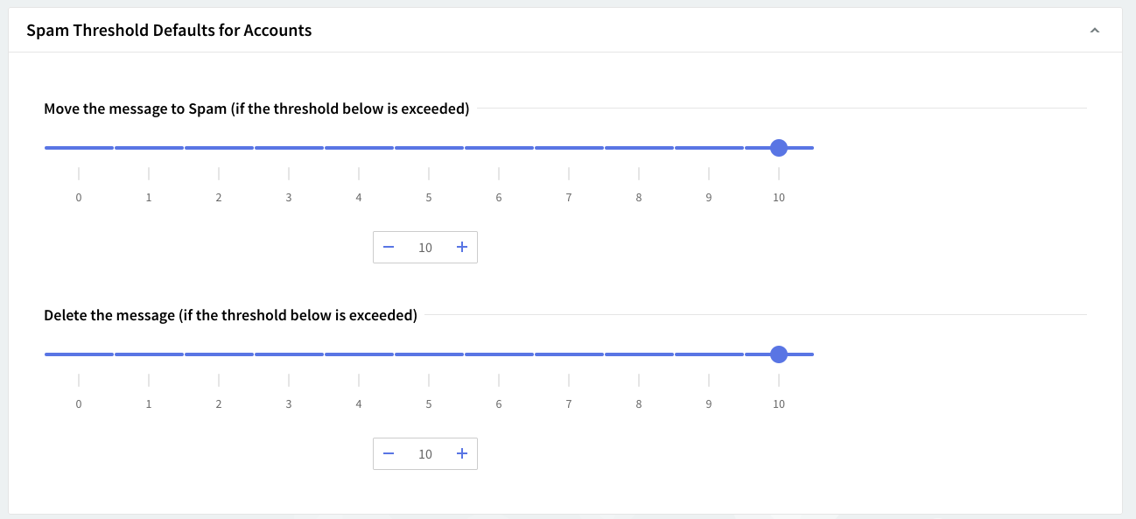This screenshot has width=1136, height=519.
Task: Set Move to Spam slider to 0
Action: point(79,148)
